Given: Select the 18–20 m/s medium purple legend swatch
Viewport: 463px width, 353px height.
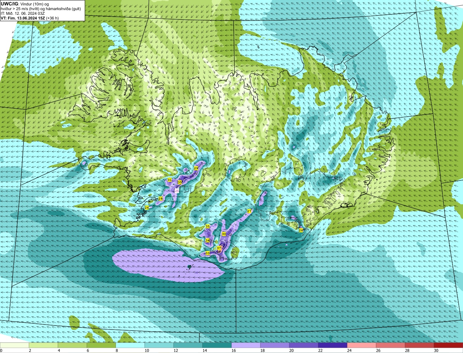Looking at the screenshot, I should point(275,345).
